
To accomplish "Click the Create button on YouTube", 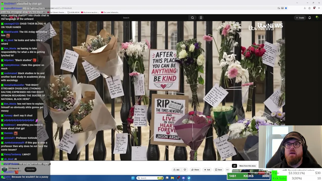I will pos(300,18).
